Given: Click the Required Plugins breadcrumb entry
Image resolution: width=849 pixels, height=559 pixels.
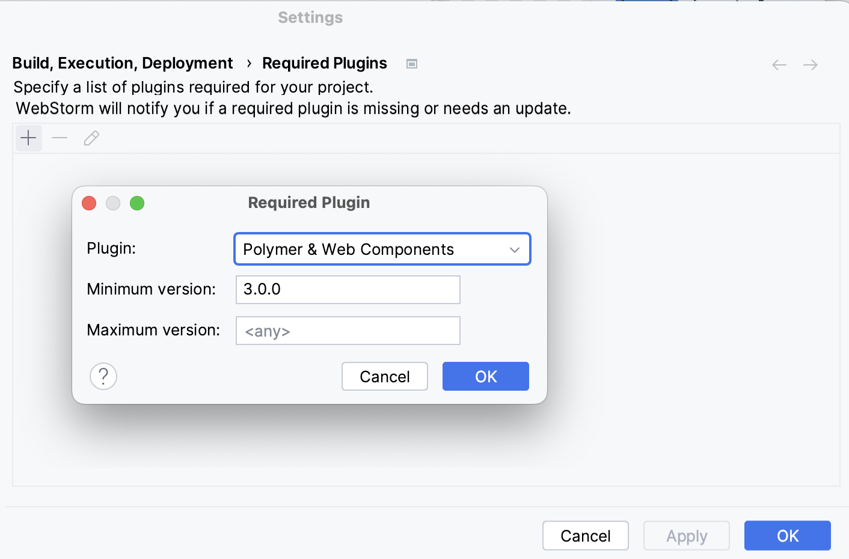Looking at the screenshot, I should coord(324,63).
